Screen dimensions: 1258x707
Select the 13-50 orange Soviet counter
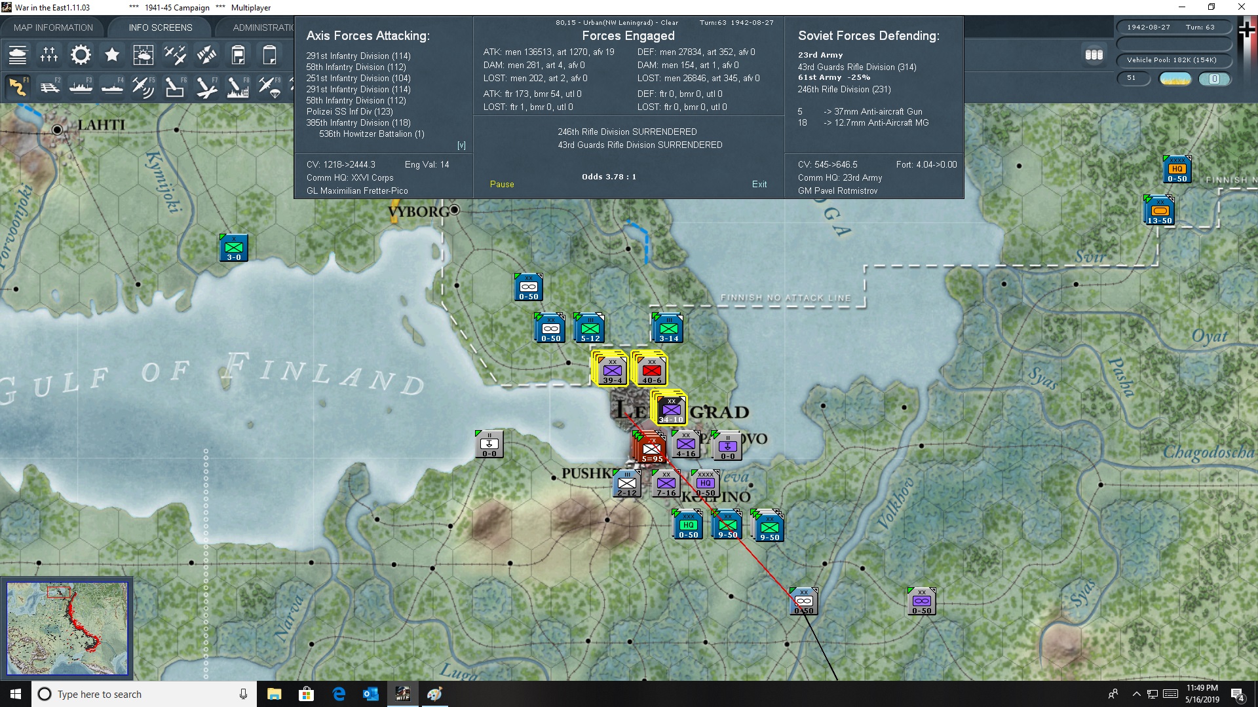pos(1159,211)
